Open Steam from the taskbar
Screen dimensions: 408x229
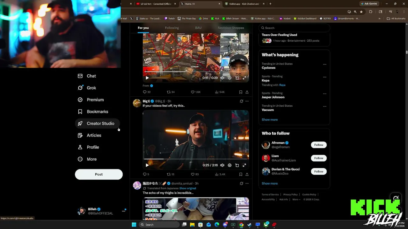tap(249, 225)
